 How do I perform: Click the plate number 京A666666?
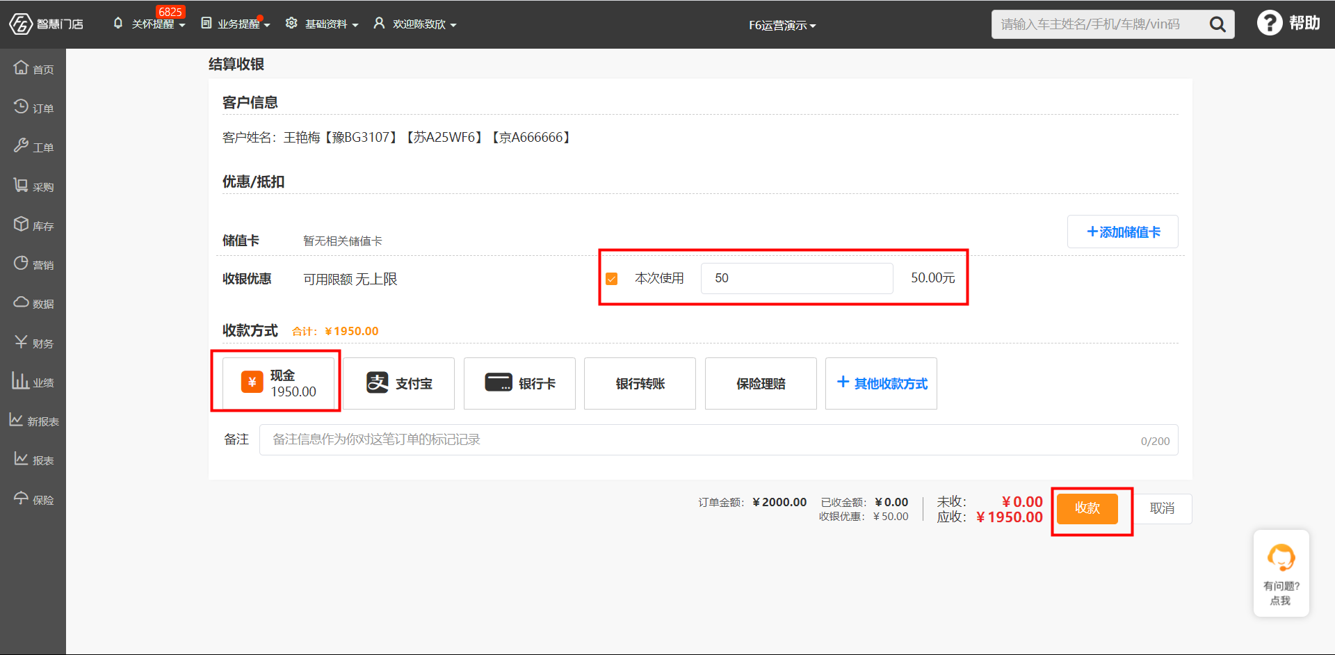[x=531, y=138]
